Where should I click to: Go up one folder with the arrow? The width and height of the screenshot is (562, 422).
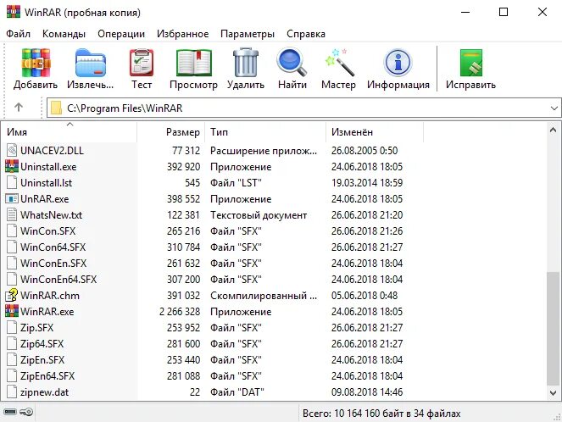pyautogui.click(x=19, y=107)
